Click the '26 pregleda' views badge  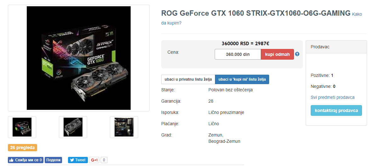pyautogui.click(x=22, y=147)
